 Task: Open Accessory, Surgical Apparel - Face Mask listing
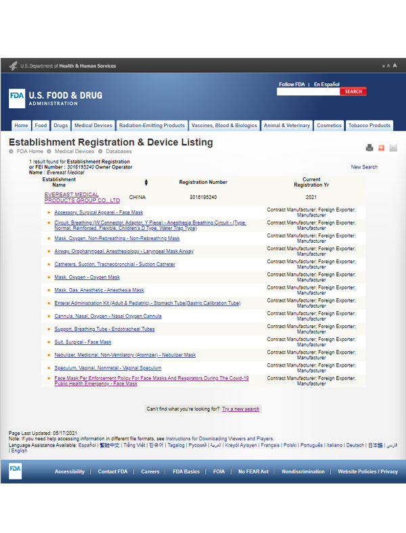point(99,212)
